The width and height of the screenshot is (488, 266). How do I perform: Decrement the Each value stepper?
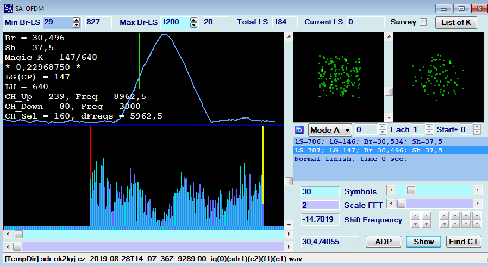(429, 132)
